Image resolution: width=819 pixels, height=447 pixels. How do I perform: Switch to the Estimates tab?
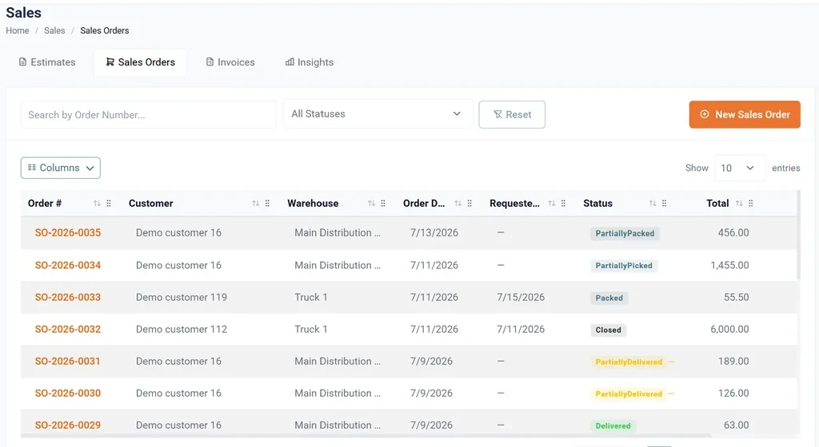[x=47, y=62]
